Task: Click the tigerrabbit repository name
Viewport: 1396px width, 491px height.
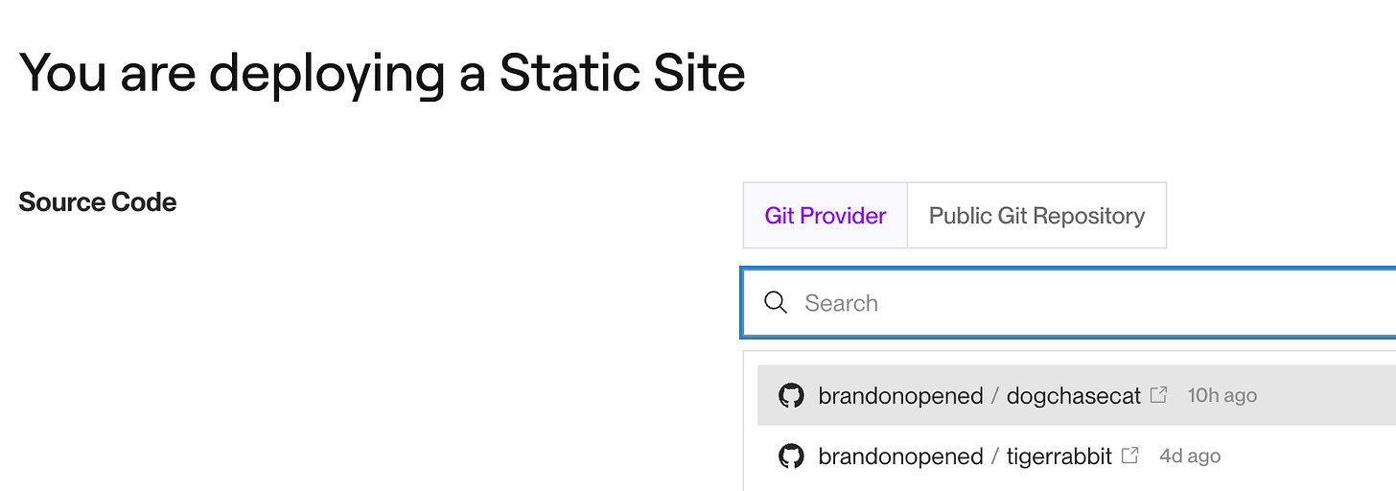Action: coord(1059,456)
